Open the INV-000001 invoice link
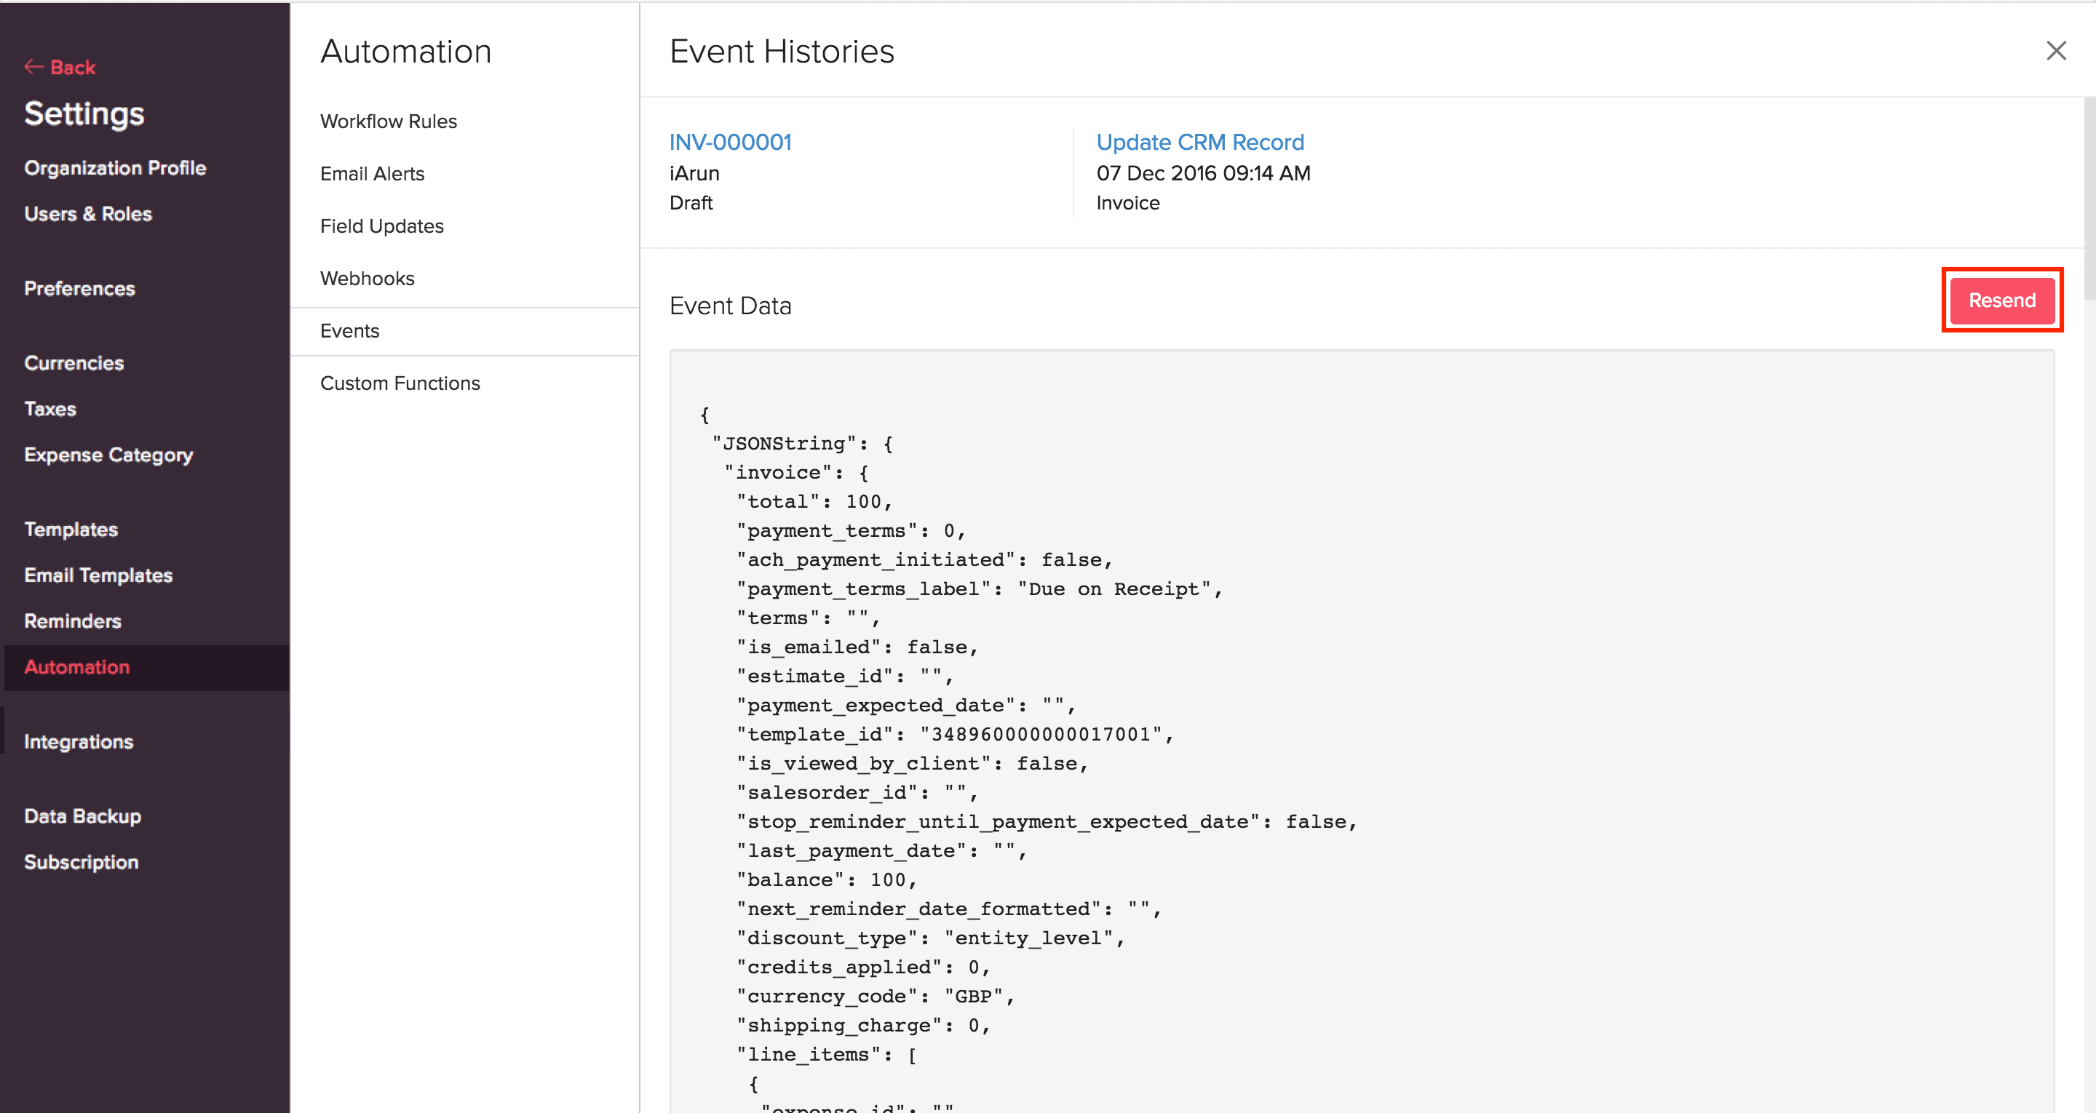Viewport: 2096px width, 1113px height. coord(729,142)
